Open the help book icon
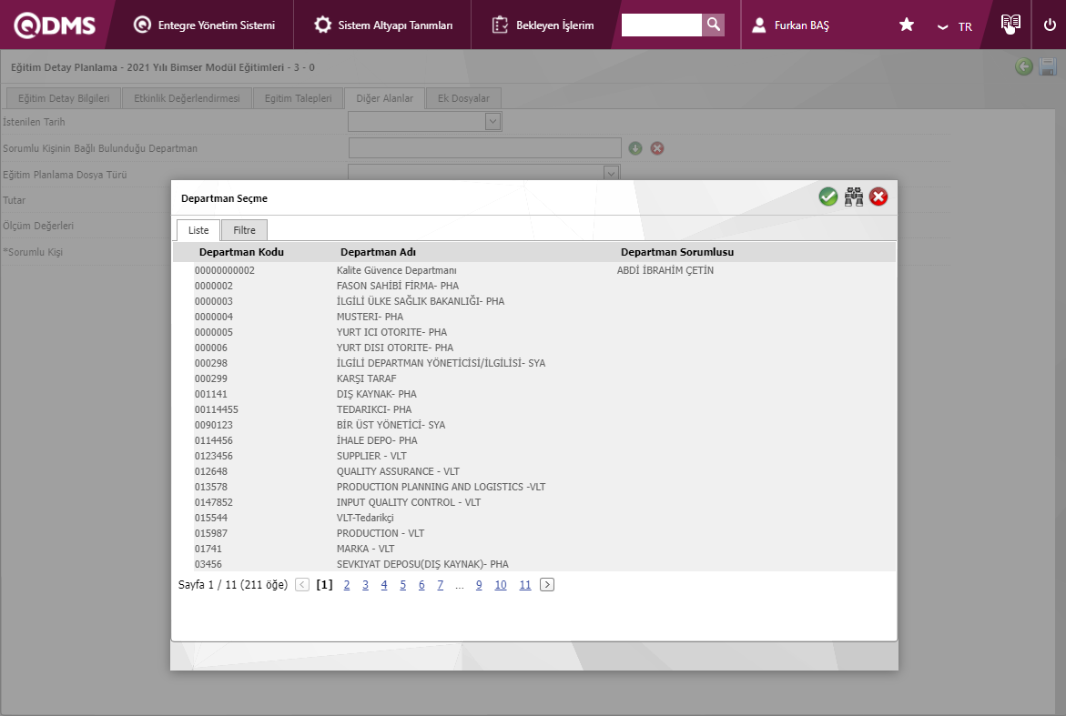This screenshot has width=1066, height=716. [x=1010, y=25]
